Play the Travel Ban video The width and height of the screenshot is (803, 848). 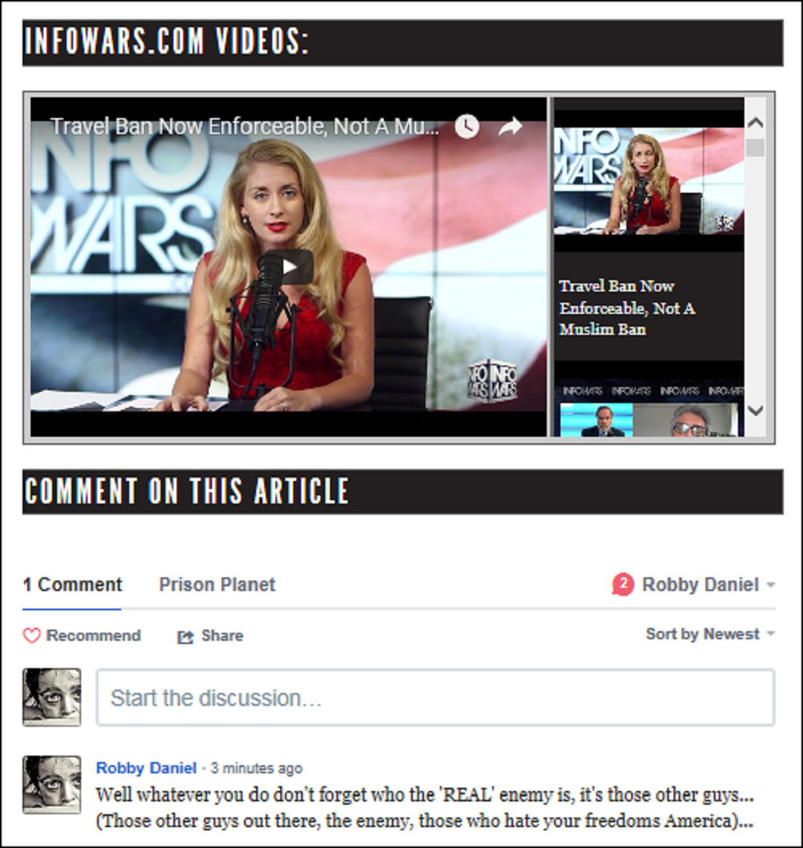(x=288, y=267)
